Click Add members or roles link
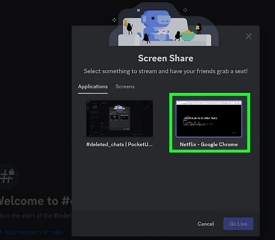The width and height of the screenshot is (275, 240). point(33,232)
